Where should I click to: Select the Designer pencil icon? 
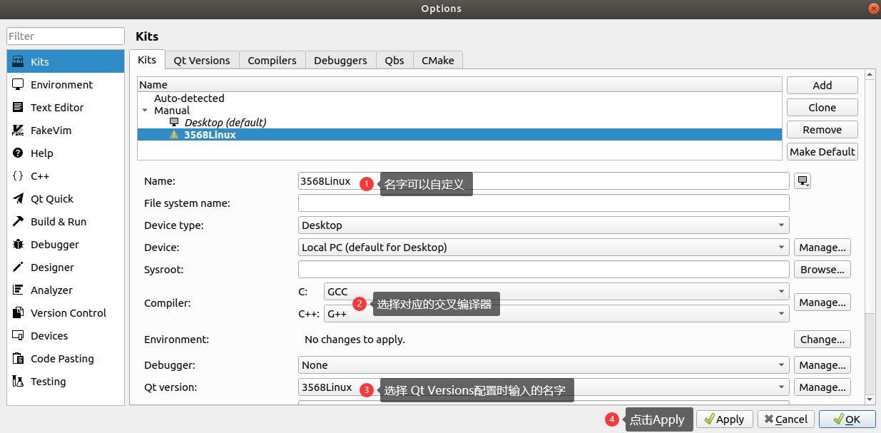pyautogui.click(x=19, y=268)
